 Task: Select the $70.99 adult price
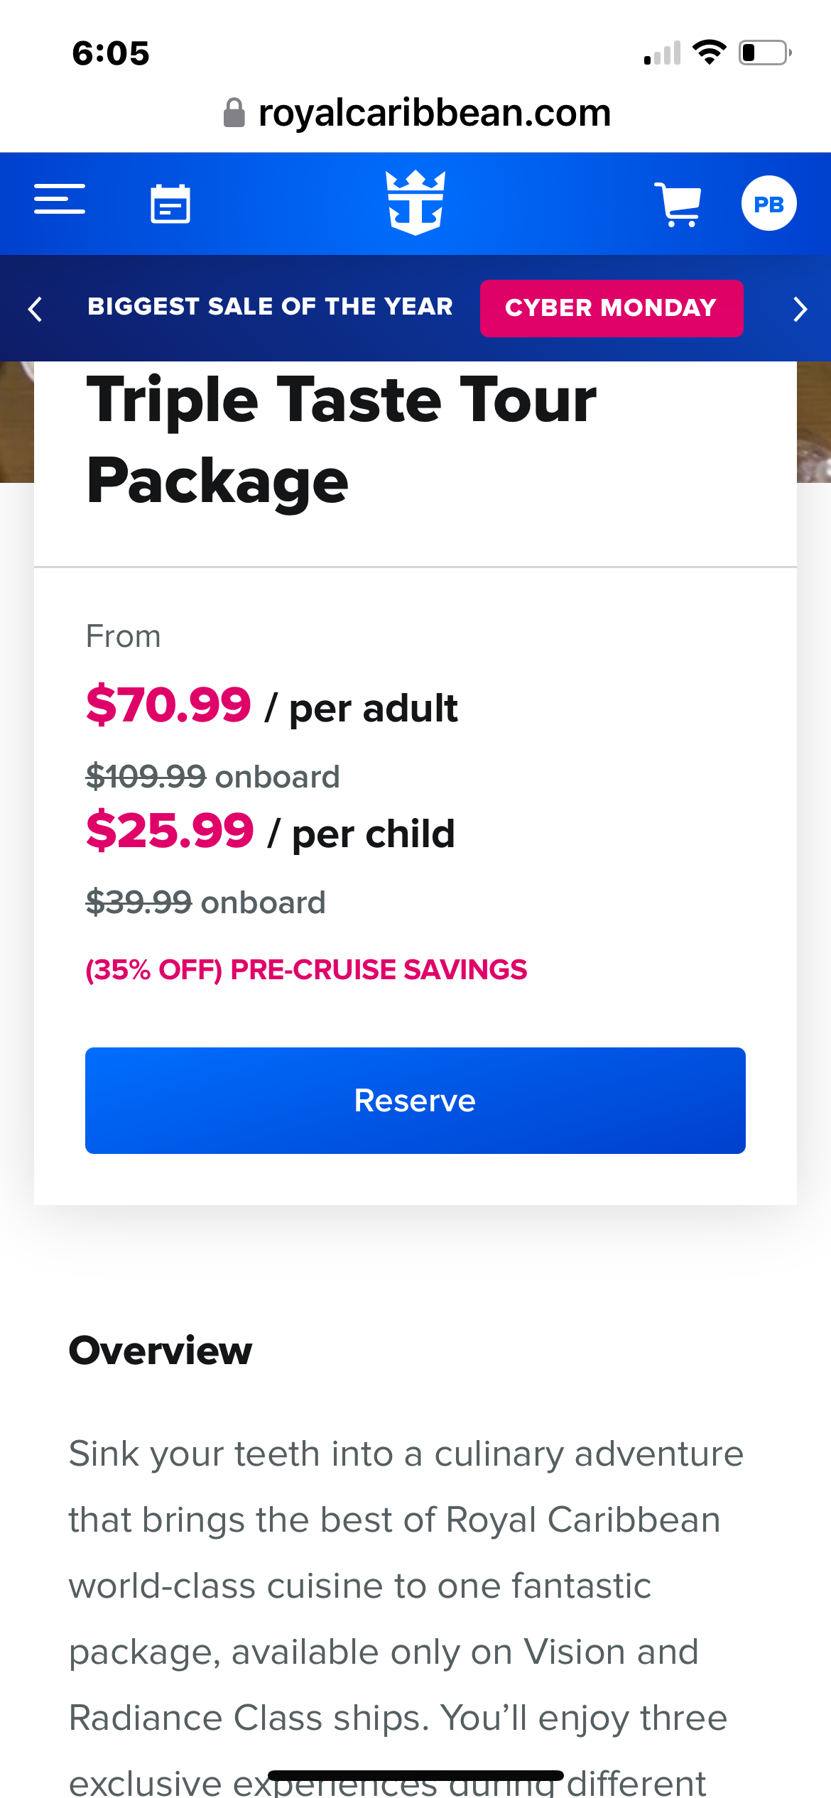[x=168, y=706]
